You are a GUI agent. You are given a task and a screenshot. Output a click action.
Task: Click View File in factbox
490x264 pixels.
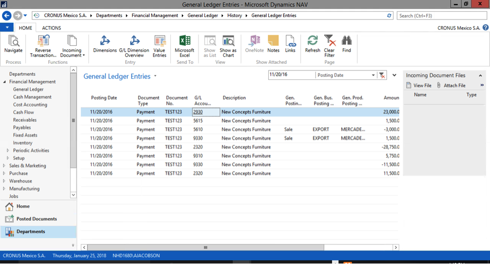(419, 85)
